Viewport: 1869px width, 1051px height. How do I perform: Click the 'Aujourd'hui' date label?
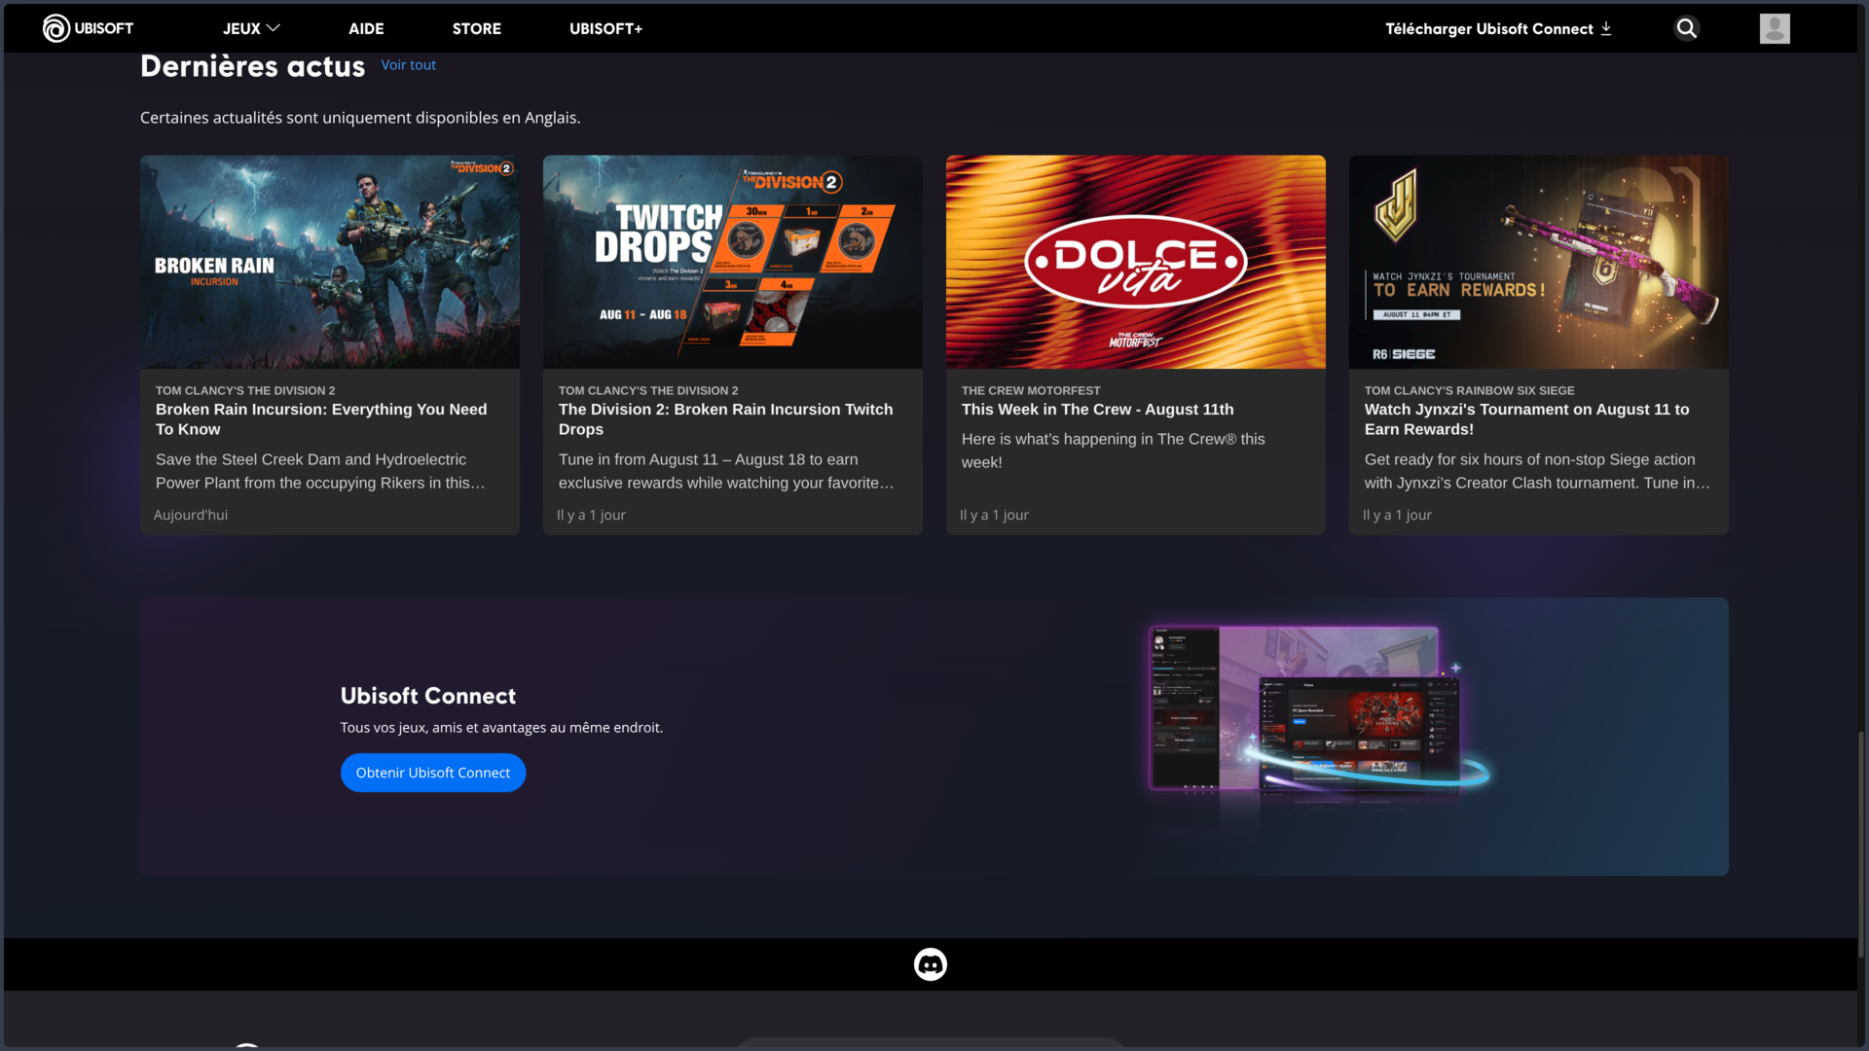191,515
